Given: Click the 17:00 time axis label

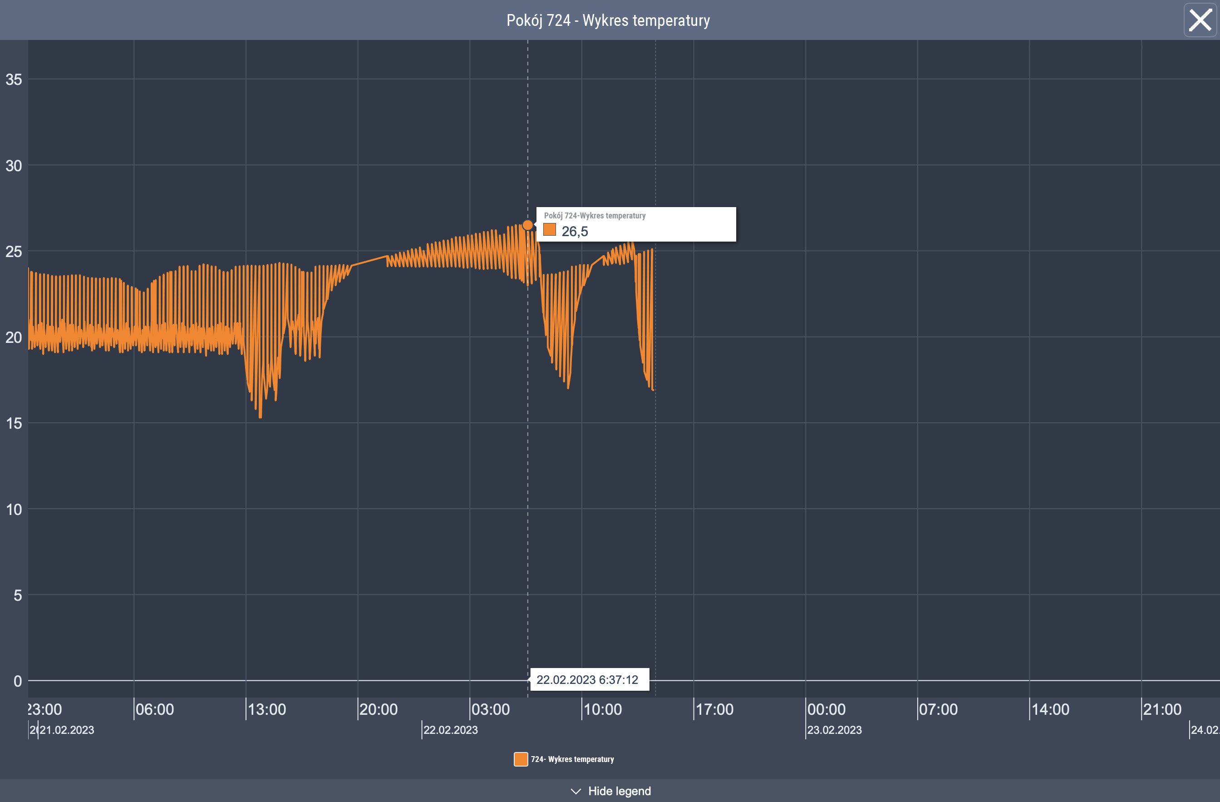Looking at the screenshot, I should [714, 709].
